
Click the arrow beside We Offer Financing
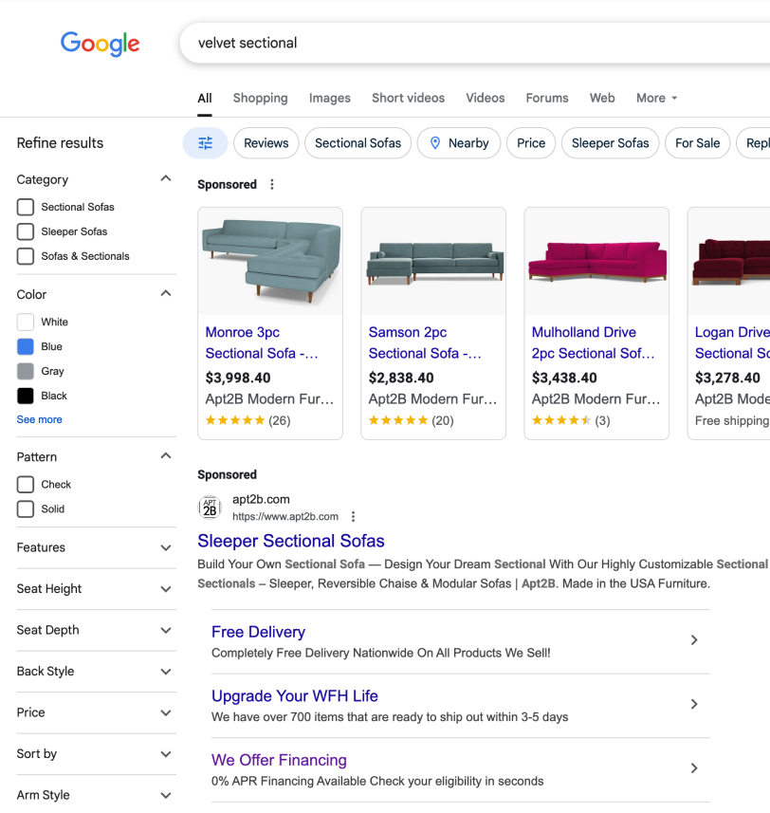click(694, 768)
